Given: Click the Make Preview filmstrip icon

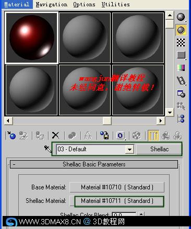Looking at the screenshot, I should tap(181, 81).
